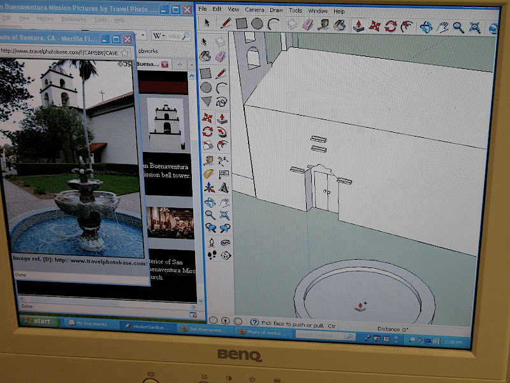This screenshot has width=510, height=383.
Task: Open the Camera menu
Action: pyautogui.click(x=254, y=10)
